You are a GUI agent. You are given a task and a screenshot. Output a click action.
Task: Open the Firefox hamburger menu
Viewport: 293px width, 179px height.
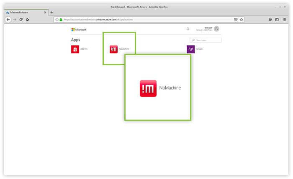click(x=285, y=20)
